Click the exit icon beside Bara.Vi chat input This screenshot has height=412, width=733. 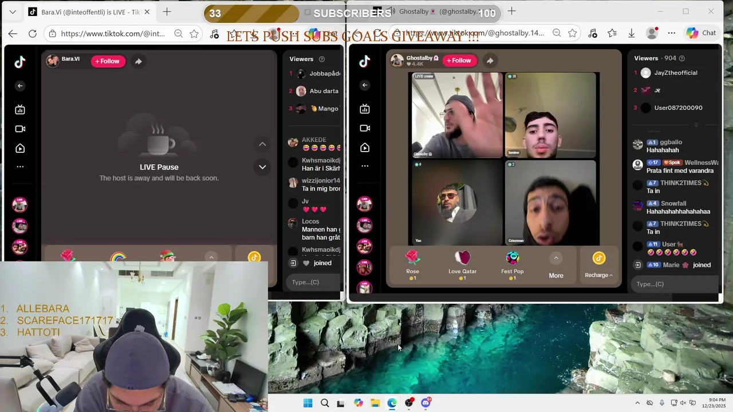click(293, 263)
